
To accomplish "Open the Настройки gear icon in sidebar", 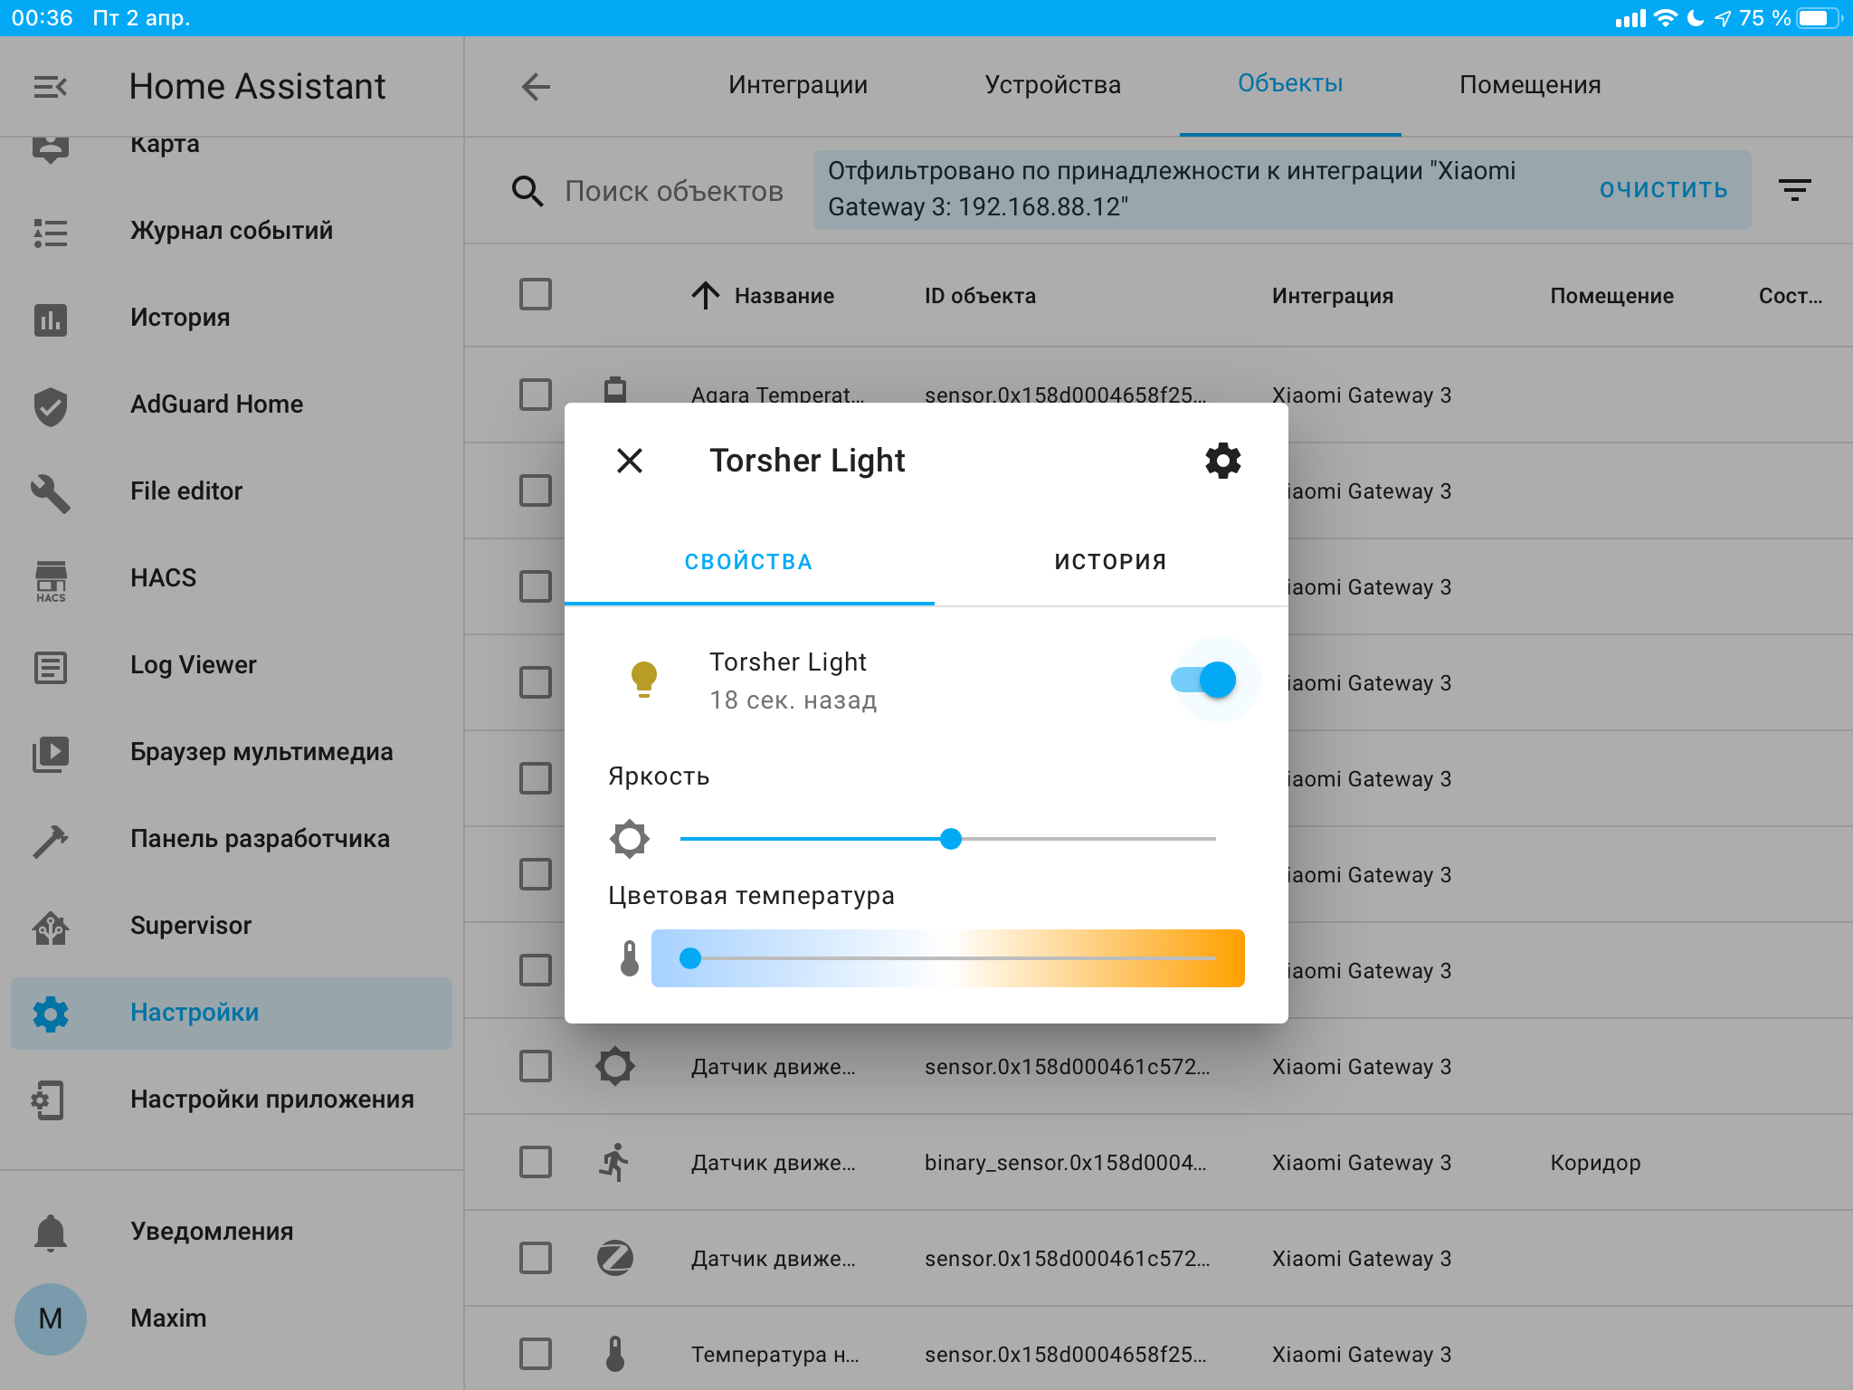I will coord(51,1014).
